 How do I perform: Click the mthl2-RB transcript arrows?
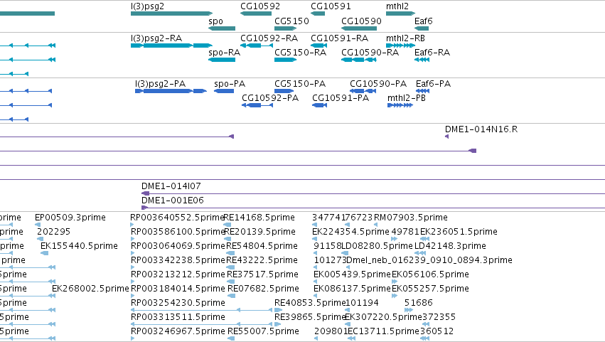pos(400,46)
